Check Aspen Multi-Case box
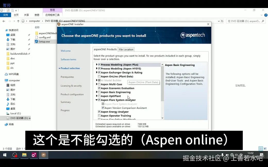Screen dimensions: 268x167 pos(99,84)
